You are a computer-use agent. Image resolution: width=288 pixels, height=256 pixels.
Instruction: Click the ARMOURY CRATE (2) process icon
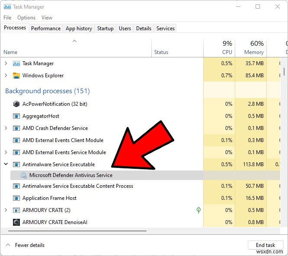(16, 210)
